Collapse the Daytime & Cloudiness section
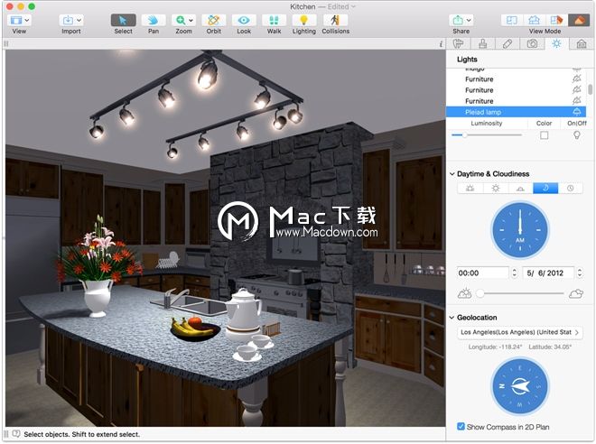Viewport: 596px width, 444px height. pyautogui.click(x=452, y=174)
